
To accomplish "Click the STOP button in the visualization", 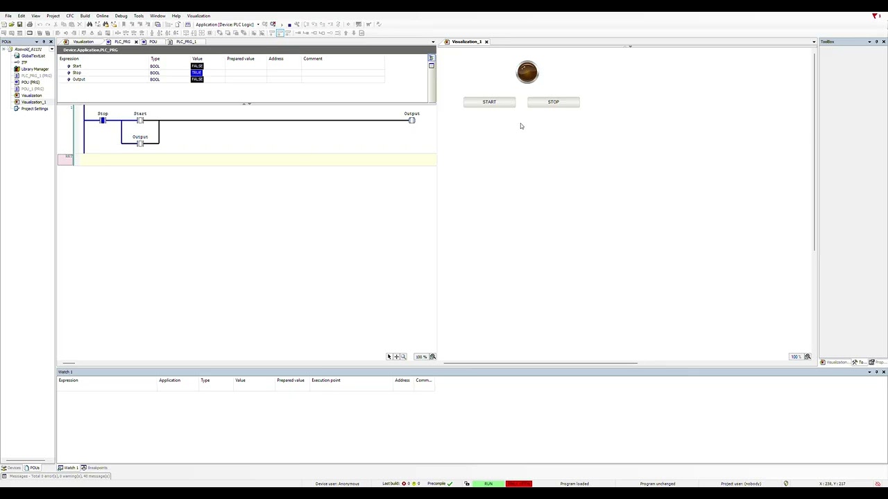I will 553,102.
